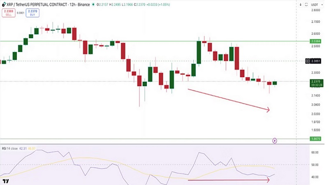Open the USDT currency dropdown
The width and height of the screenshot is (329, 185).
pos(315,5)
